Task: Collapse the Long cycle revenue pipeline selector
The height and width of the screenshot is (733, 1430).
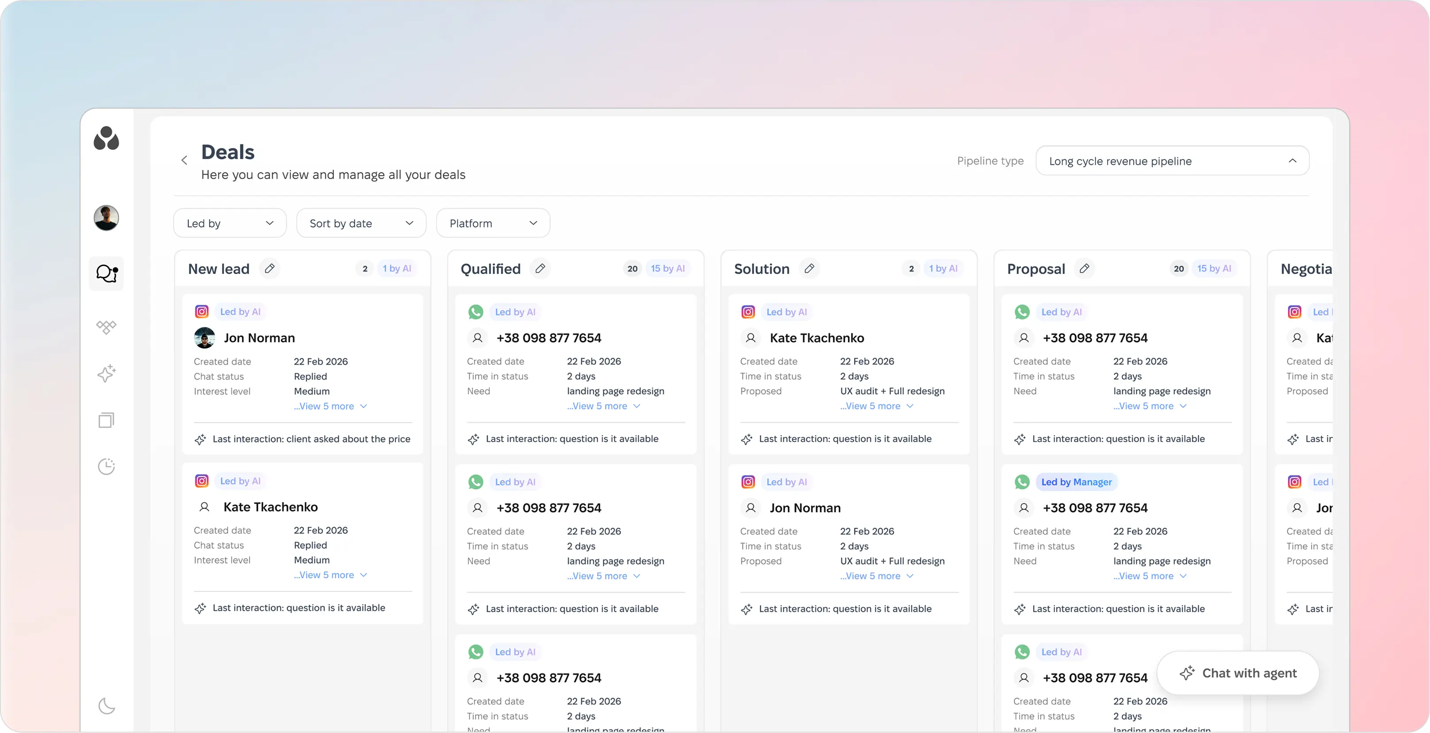Action: tap(1293, 161)
